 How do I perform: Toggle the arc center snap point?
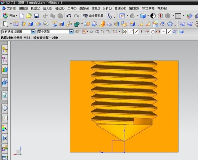(x=153, y=32)
